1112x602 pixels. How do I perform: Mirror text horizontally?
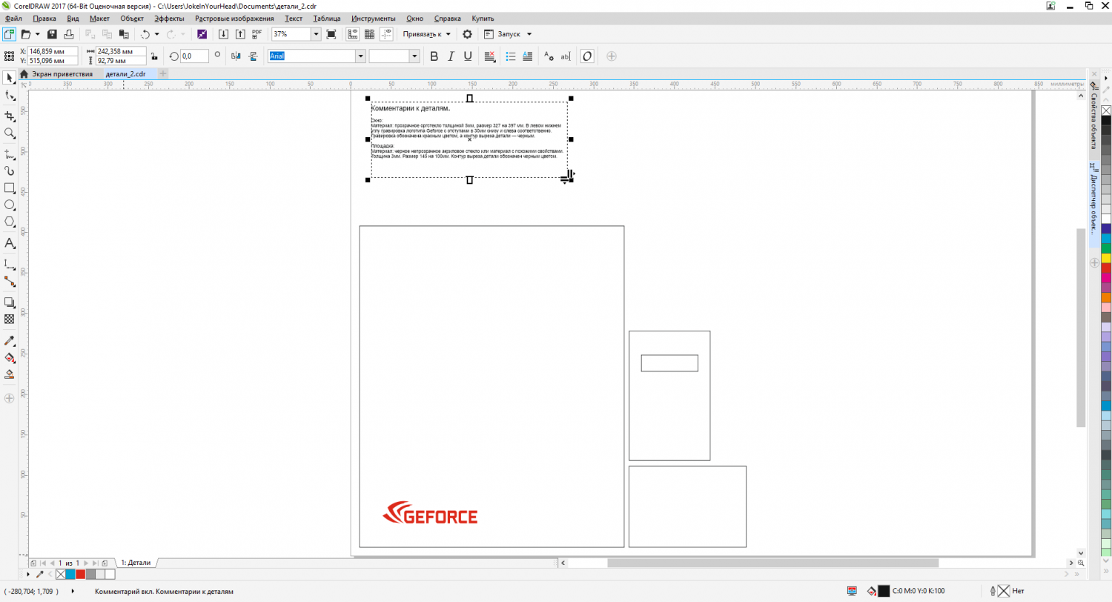tap(236, 56)
